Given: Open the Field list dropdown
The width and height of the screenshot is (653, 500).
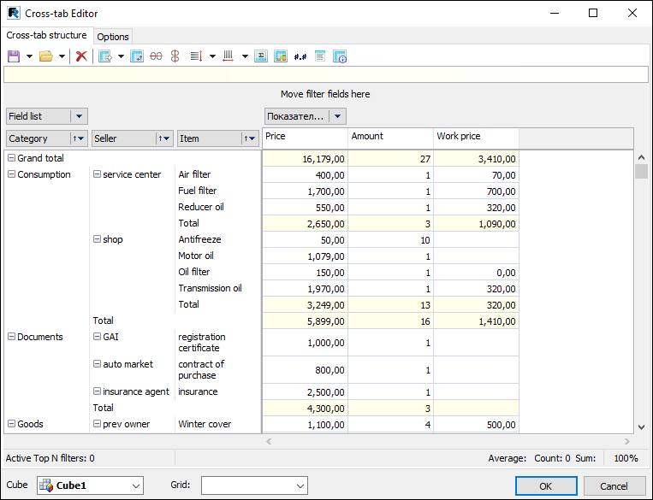Looking at the screenshot, I should (79, 116).
